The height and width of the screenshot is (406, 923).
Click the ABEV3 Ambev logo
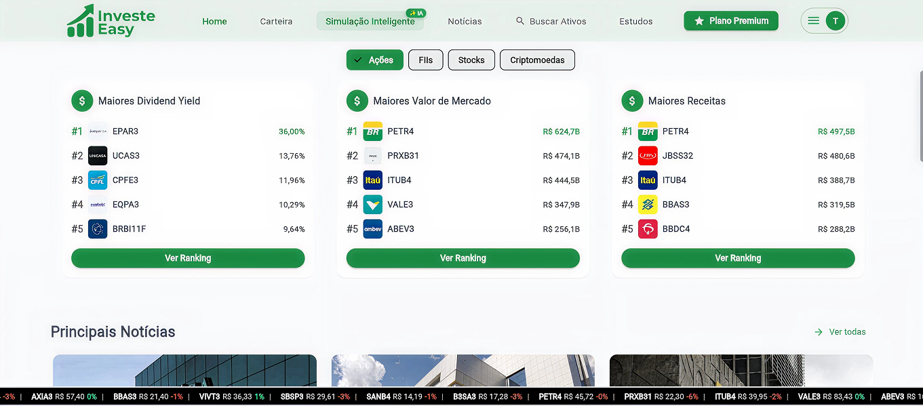(x=373, y=229)
